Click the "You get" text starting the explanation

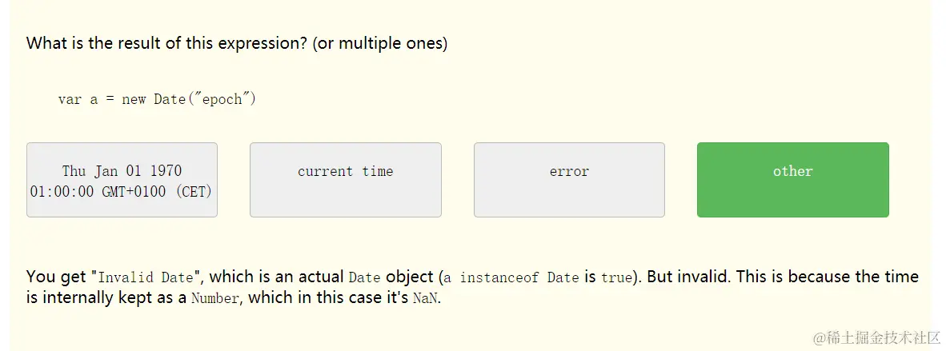57,277
